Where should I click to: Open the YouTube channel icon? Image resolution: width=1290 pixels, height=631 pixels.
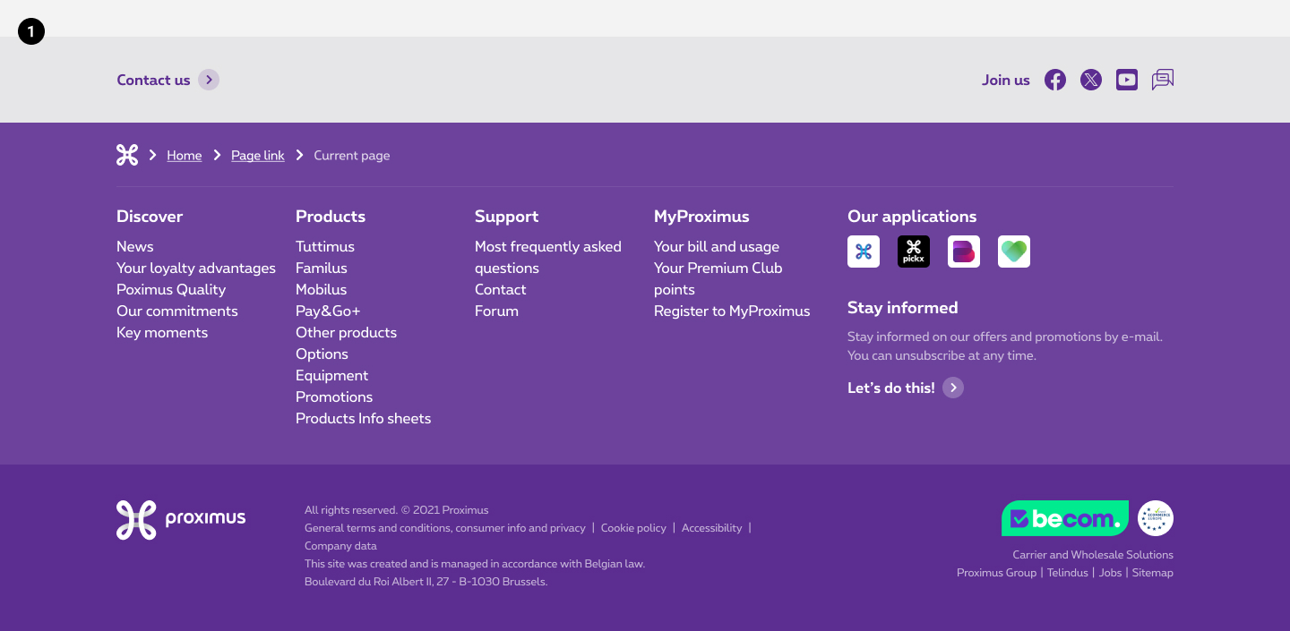point(1127,80)
